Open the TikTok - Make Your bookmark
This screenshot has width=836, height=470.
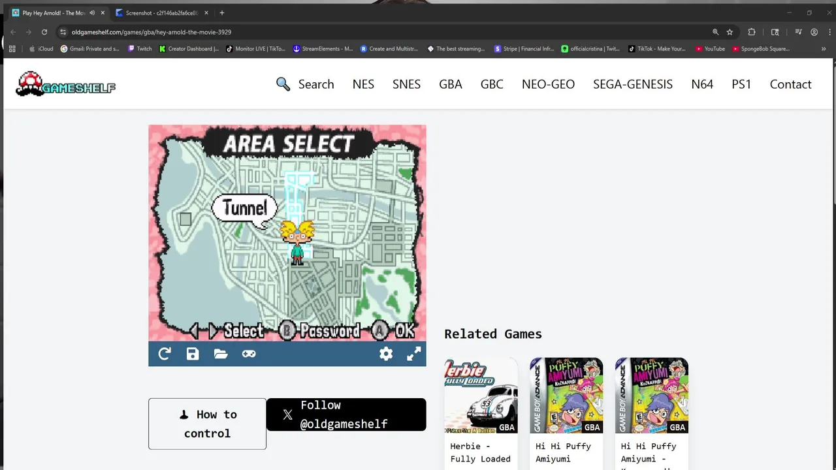tap(658, 48)
